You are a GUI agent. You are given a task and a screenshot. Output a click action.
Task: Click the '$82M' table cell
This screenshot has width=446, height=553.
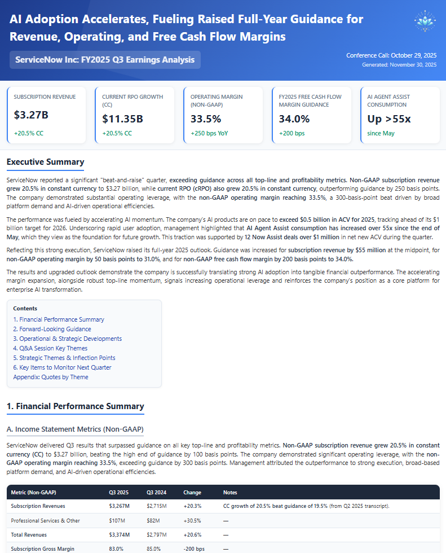(x=153, y=520)
